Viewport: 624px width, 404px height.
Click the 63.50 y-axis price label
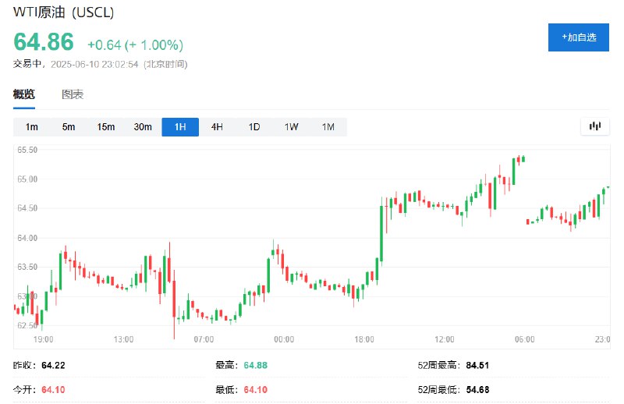point(27,267)
